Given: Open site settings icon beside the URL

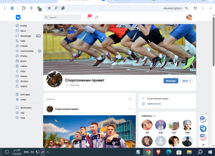Looking at the screenshot, I should (186, 8).
